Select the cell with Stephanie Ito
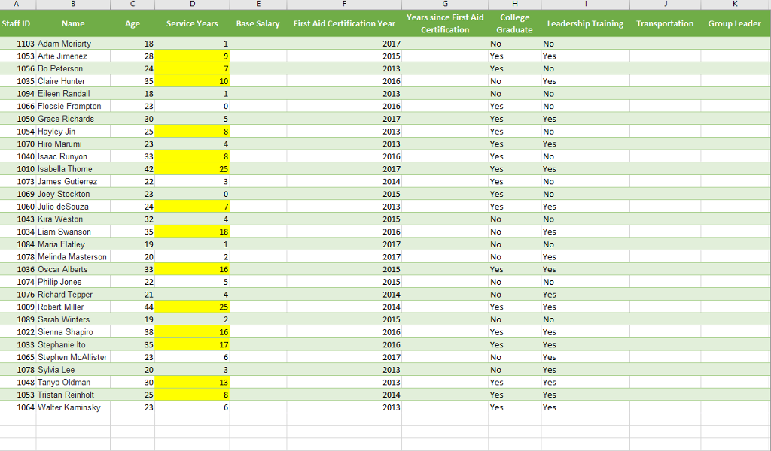 click(73, 344)
